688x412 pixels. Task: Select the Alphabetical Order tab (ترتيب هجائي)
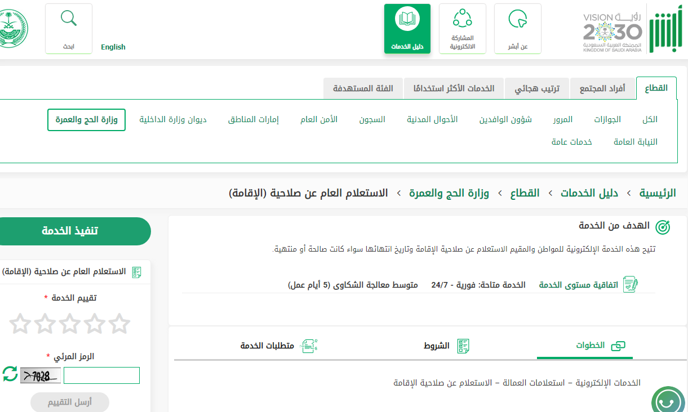point(536,88)
